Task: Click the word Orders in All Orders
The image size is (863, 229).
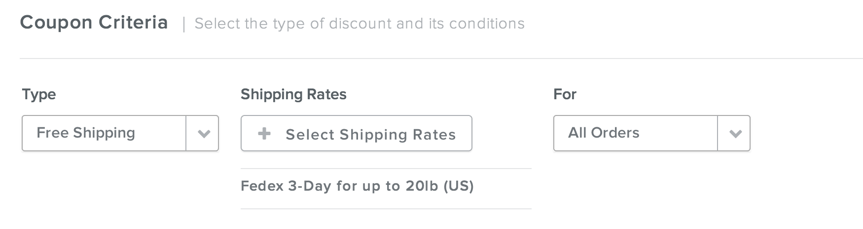Action: 615,133
